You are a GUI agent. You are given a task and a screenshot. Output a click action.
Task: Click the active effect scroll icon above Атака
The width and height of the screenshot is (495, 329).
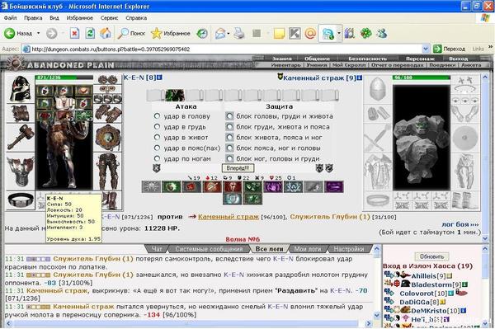175,95
